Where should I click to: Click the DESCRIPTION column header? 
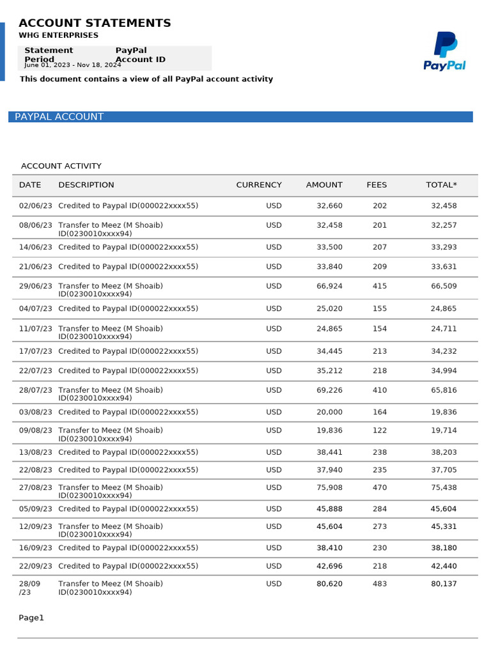86,185
